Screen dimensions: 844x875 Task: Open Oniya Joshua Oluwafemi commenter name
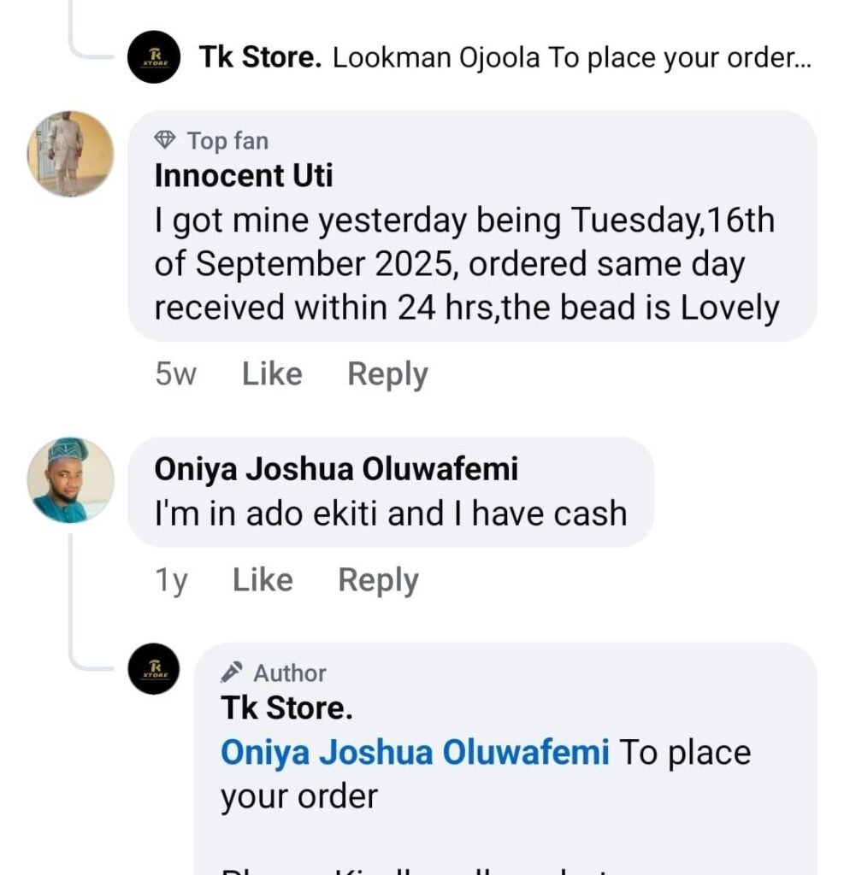pos(336,469)
